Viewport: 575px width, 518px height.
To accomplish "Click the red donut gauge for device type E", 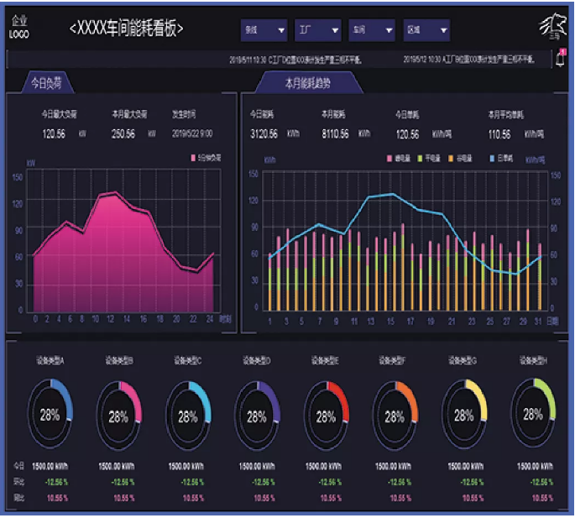I will [326, 415].
